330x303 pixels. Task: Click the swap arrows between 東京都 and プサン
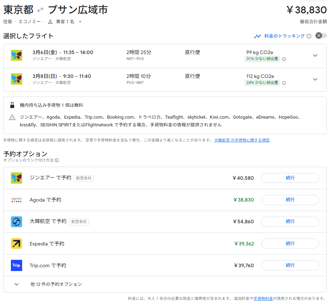41,10
